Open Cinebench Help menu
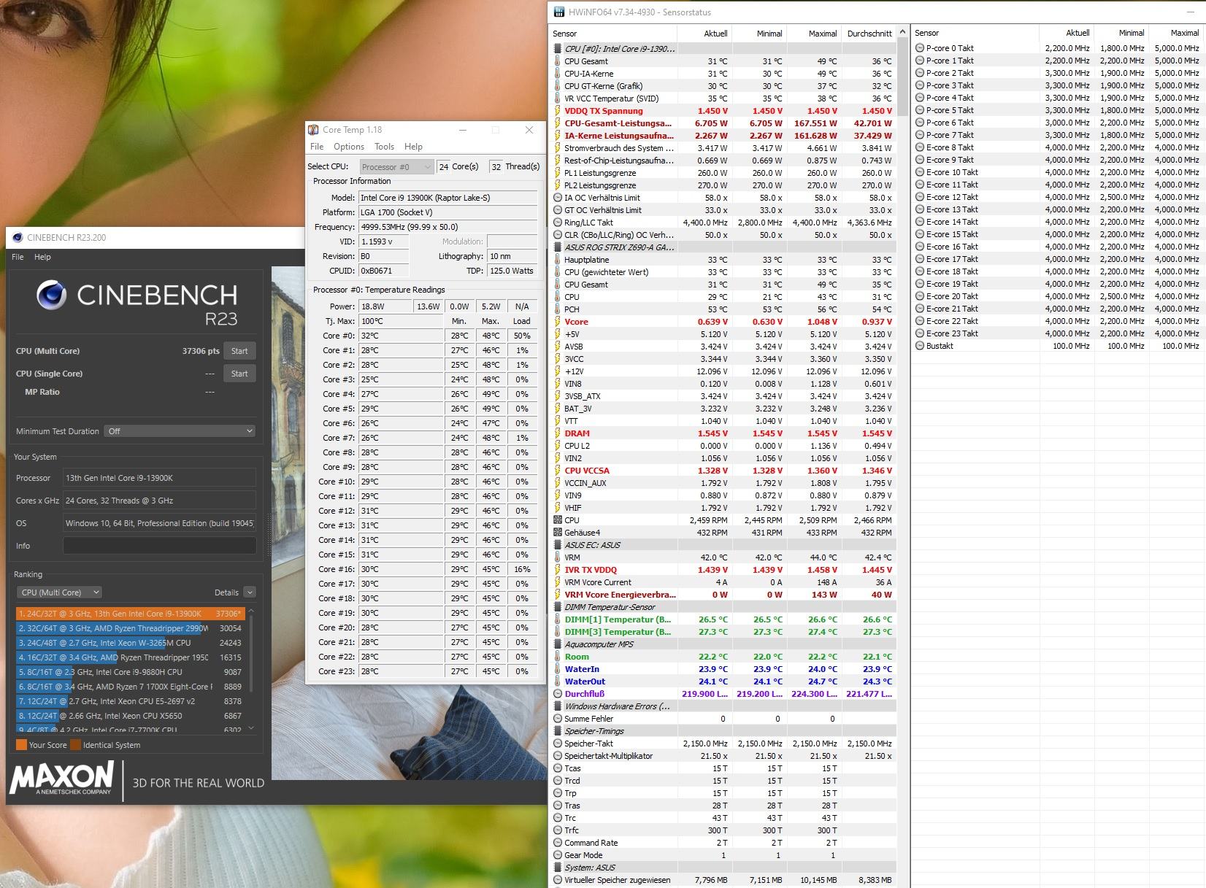The width and height of the screenshot is (1206, 888). 42,257
